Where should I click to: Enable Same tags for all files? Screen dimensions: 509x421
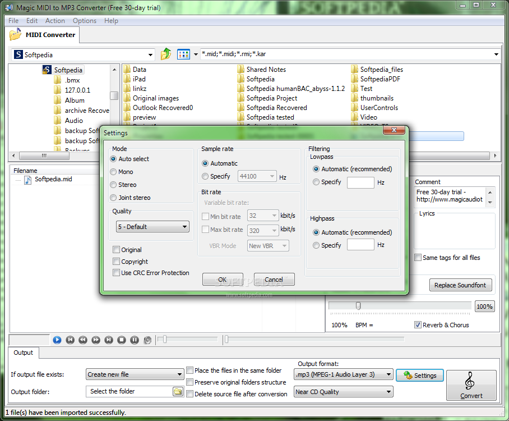tap(418, 258)
